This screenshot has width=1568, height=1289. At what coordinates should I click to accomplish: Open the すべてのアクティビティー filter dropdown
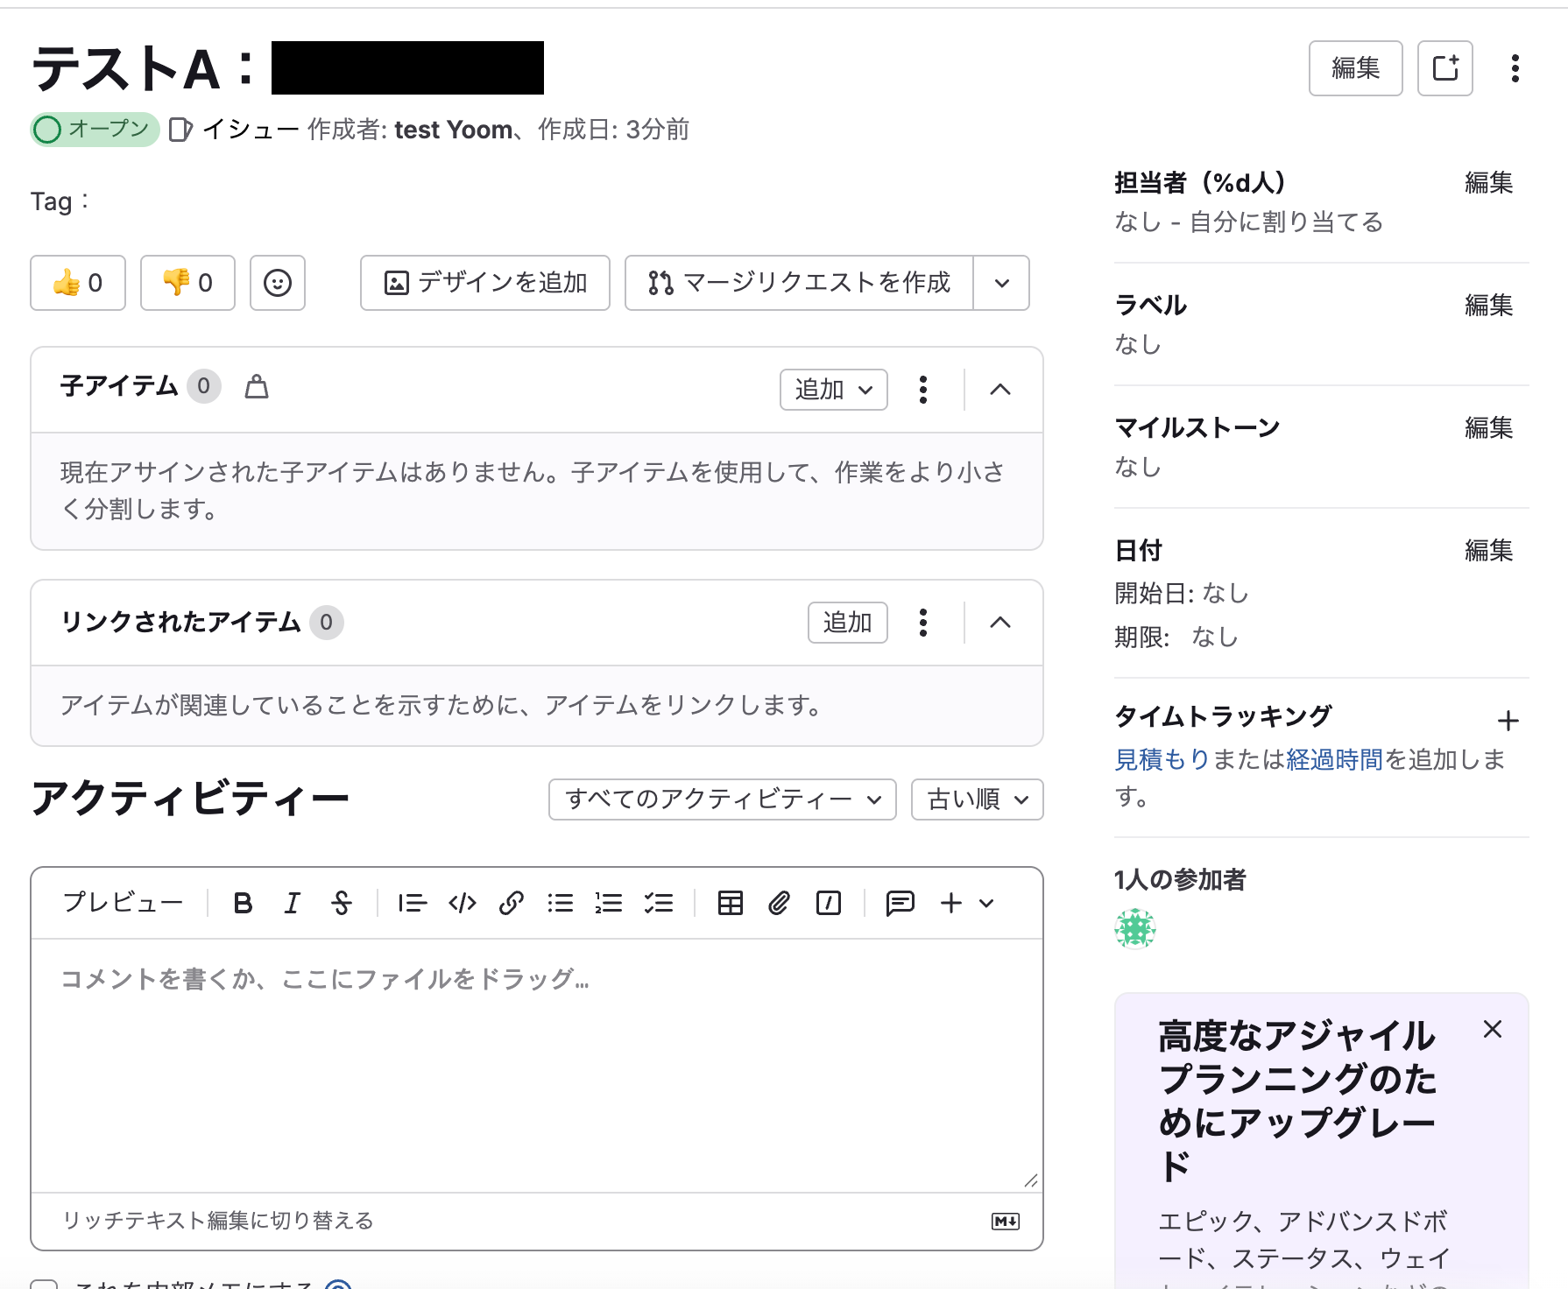coord(722,799)
